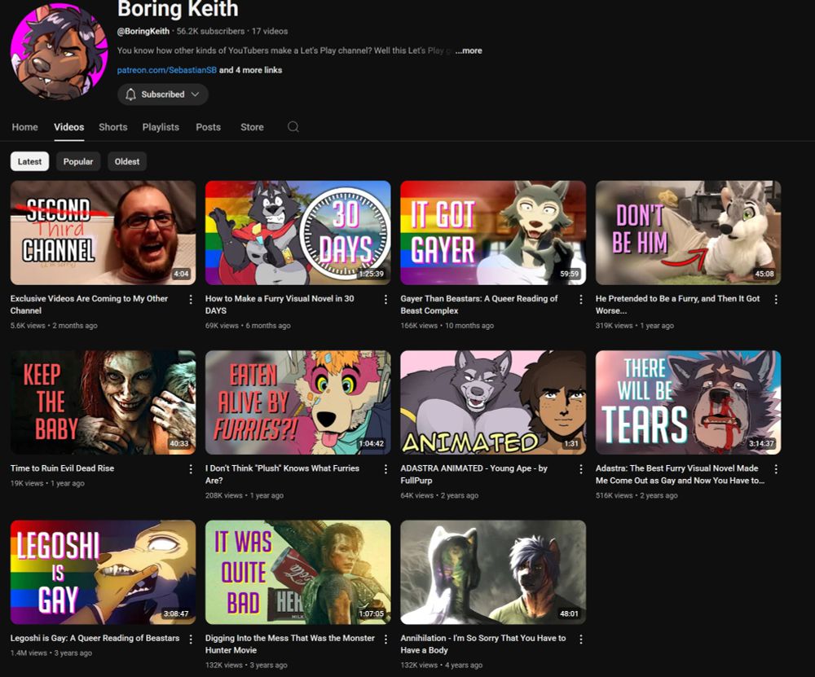The height and width of the screenshot is (677, 815).
Task: Click the '56.2K subscribers' text
Action: click(x=210, y=31)
